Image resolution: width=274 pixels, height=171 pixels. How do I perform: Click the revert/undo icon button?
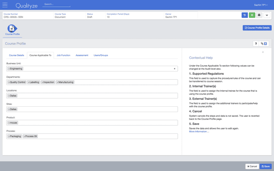click(x=245, y=15)
